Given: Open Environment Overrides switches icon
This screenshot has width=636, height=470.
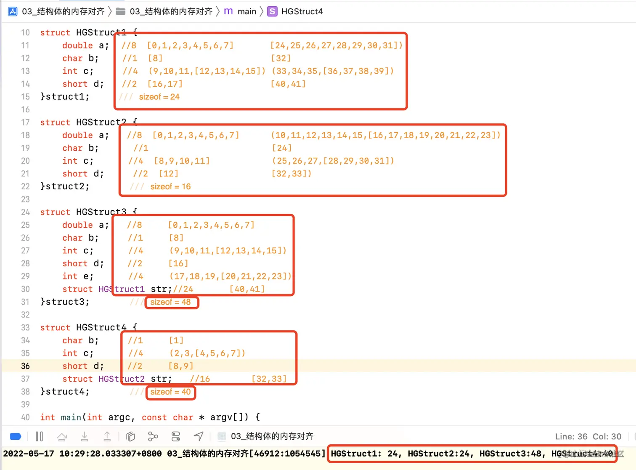Looking at the screenshot, I should [x=176, y=436].
